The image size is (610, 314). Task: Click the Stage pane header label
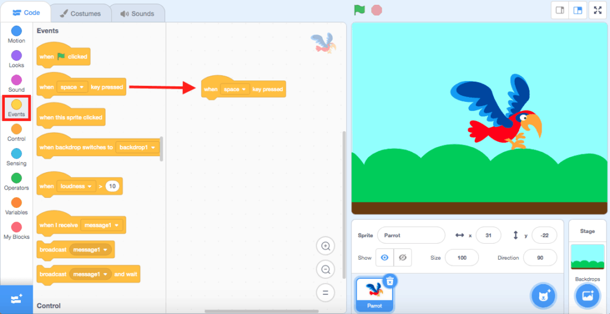[587, 231]
